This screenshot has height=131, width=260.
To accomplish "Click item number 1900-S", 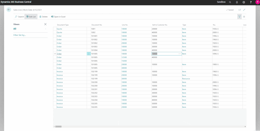I will 215,65.
